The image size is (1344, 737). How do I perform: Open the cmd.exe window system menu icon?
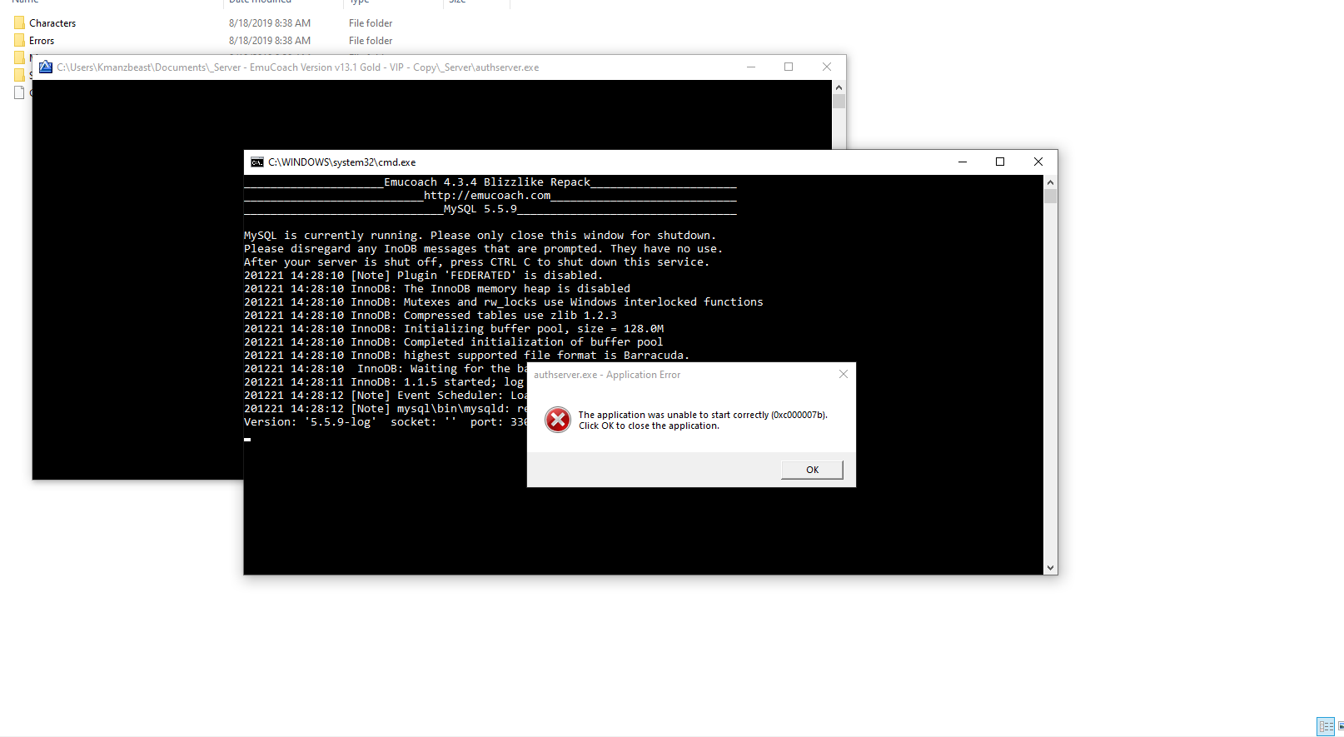pos(257,162)
